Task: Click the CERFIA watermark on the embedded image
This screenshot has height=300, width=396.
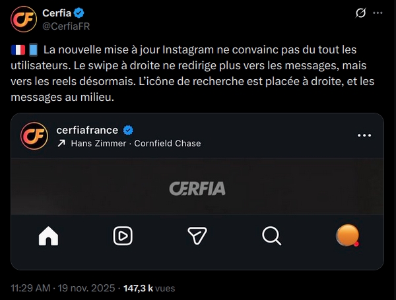Action: pos(197,189)
